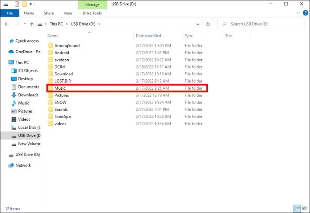Open Explorer Help question mark icon
Viewport: 310px width, 213px height.
tap(305, 13)
